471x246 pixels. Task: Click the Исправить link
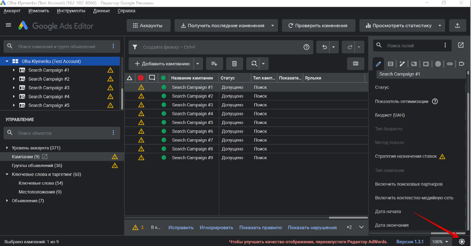coord(181,228)
